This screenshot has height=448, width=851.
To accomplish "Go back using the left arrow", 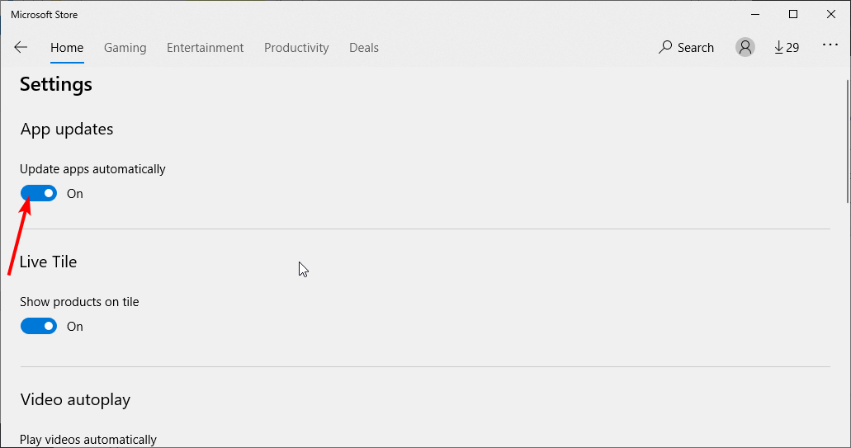I will point(21,48).
